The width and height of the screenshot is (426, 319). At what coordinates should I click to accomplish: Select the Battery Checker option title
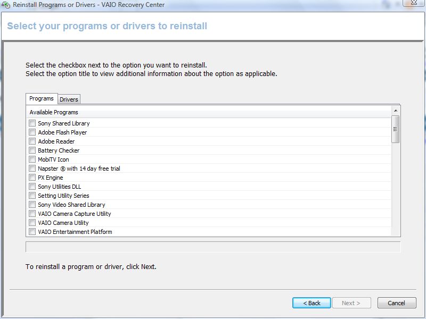tap(59, 150)
